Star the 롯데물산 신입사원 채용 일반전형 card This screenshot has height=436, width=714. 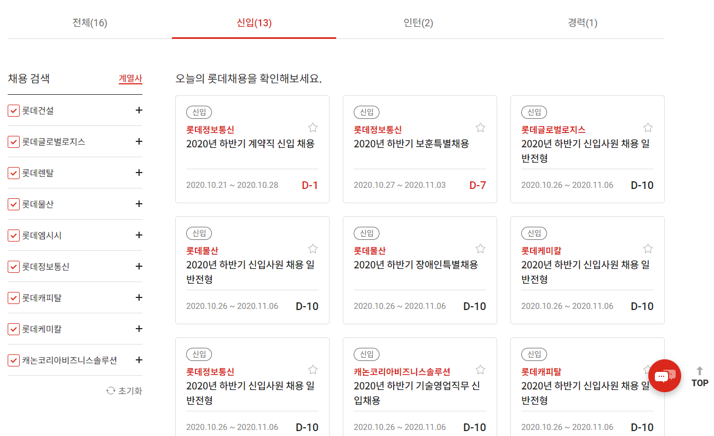313,249
